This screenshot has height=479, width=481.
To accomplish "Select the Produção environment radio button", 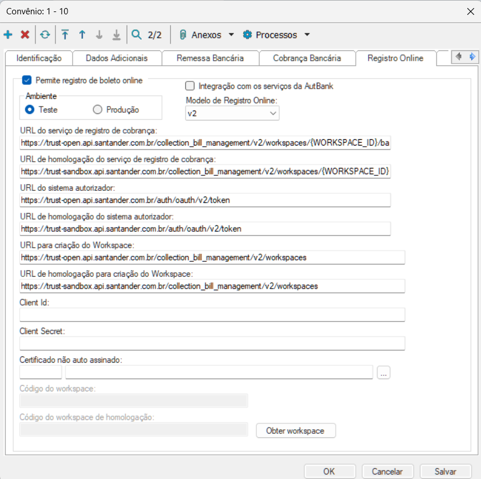I will 97,109.
